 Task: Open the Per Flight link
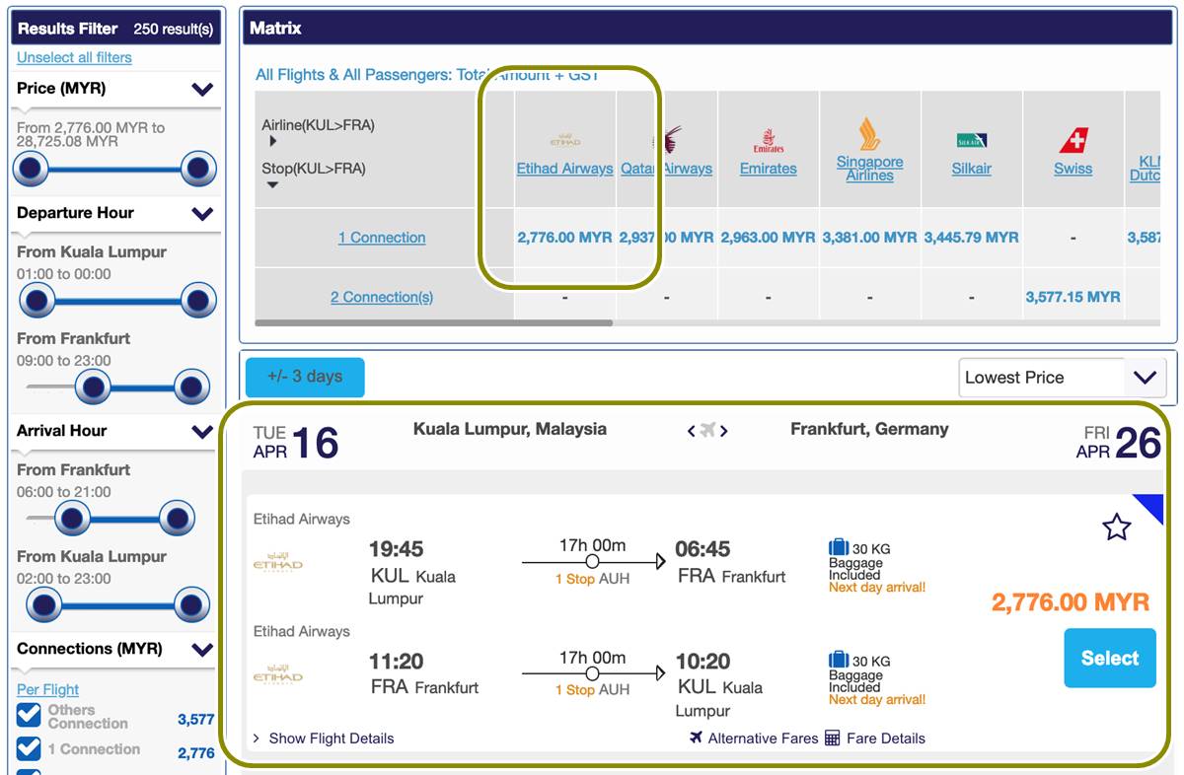pos(47,689)
